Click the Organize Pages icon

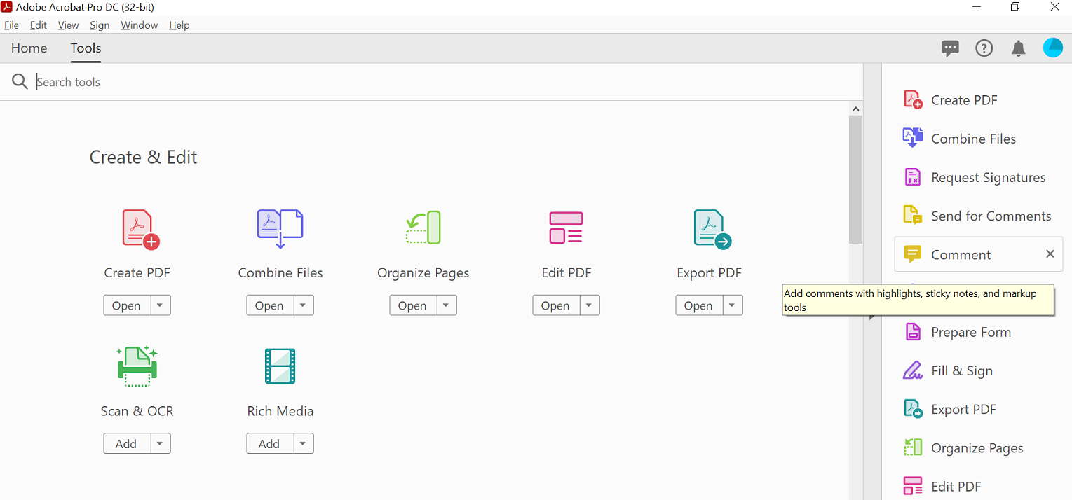(x=423, y=228)
